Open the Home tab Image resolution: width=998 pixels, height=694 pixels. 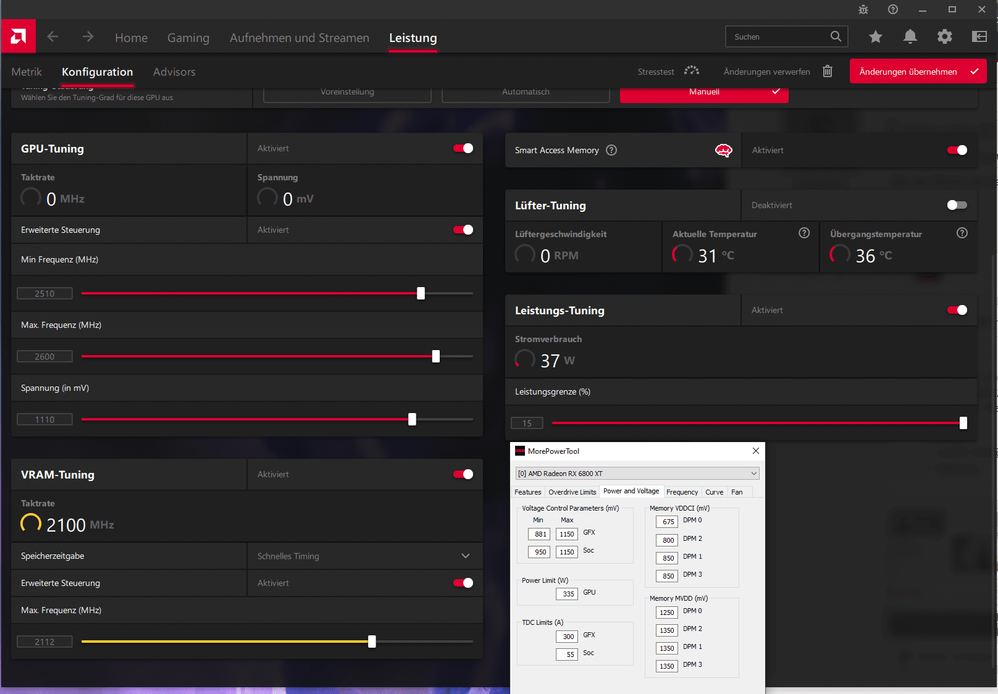(131, 38)
